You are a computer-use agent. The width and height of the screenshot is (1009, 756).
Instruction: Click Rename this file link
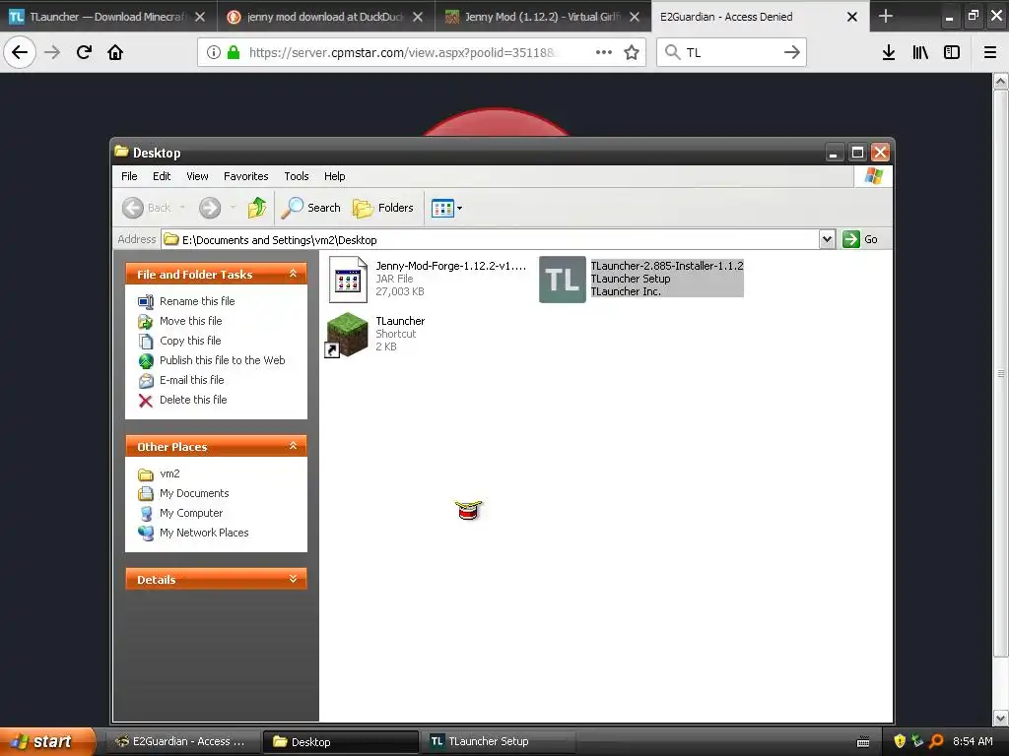tap(197, 301)
